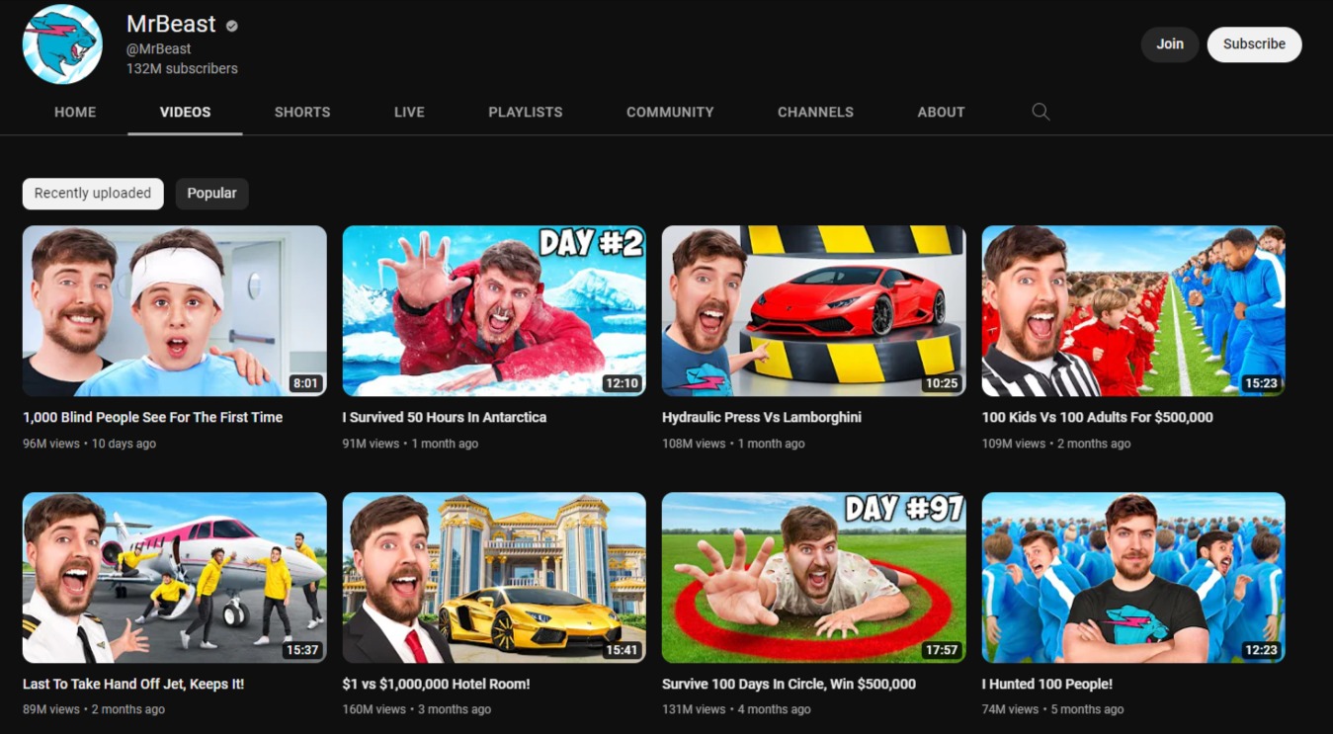1333x734 pixels.
Task: Click the 8:01 duration badge
Action: coord(305,383)
